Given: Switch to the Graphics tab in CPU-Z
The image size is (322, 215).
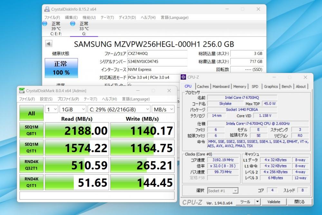Looking at the screenshot, I should 271,86.
